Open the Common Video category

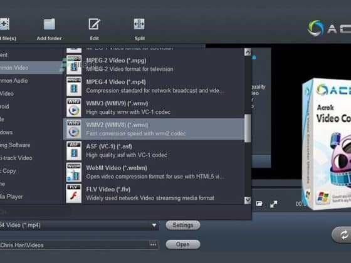click(x=31, y=68)
